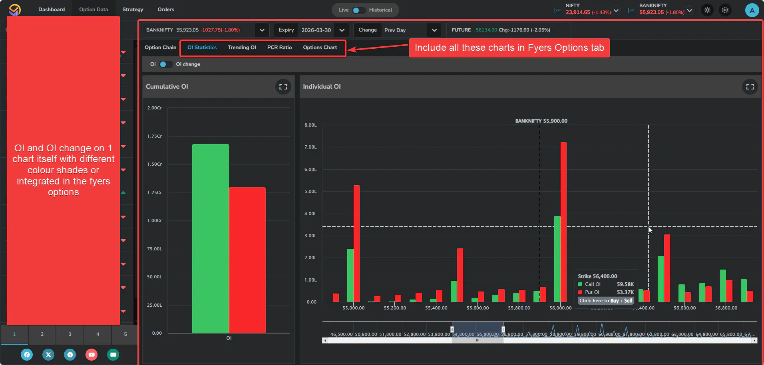764x365 pixels.
Task: Switch to the Trending OI tab
Action: click(242, 48)
